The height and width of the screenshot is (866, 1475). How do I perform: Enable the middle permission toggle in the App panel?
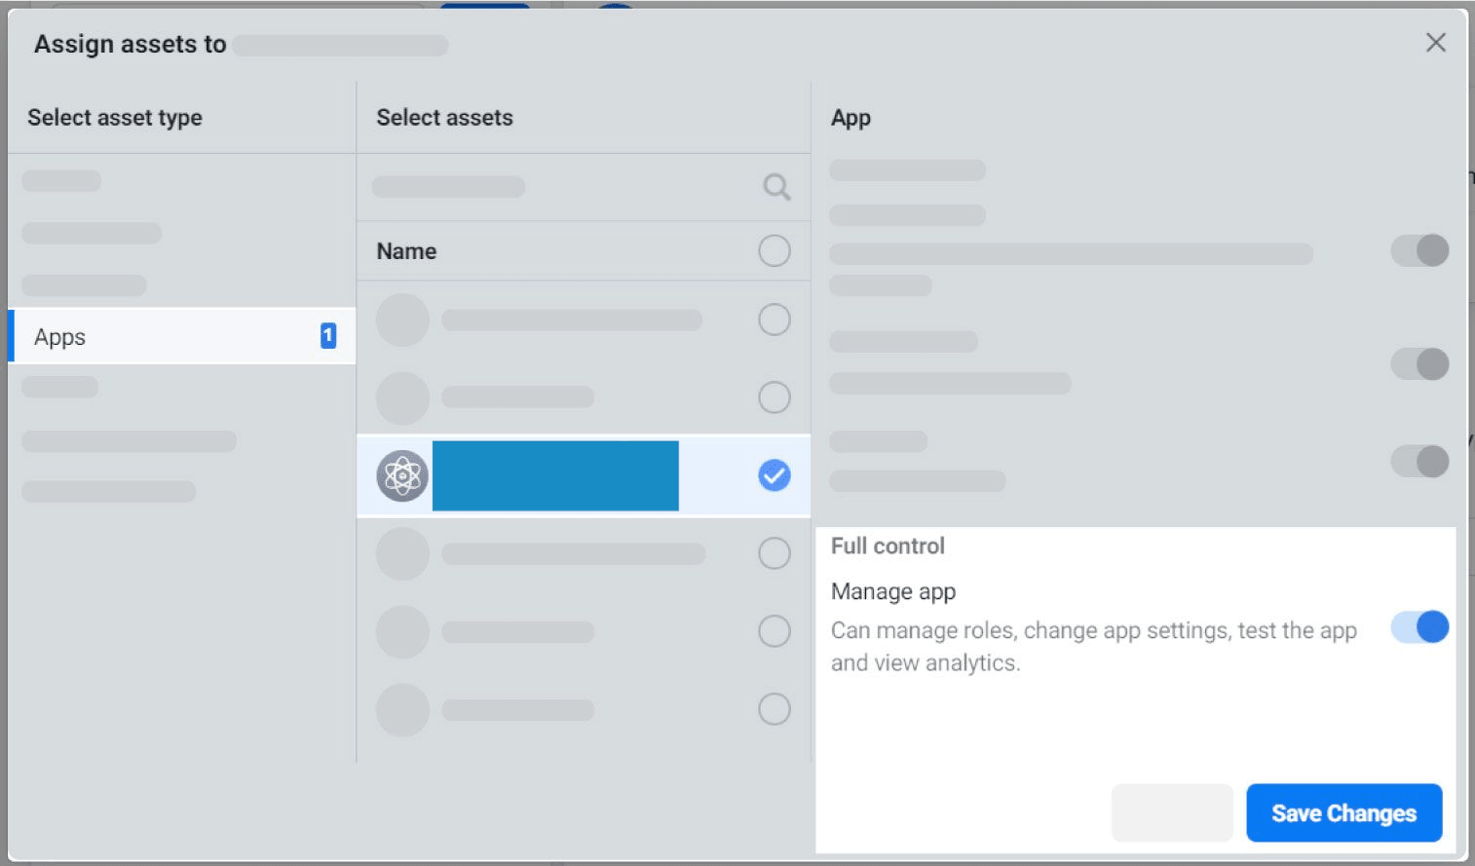coord(1418,363)
